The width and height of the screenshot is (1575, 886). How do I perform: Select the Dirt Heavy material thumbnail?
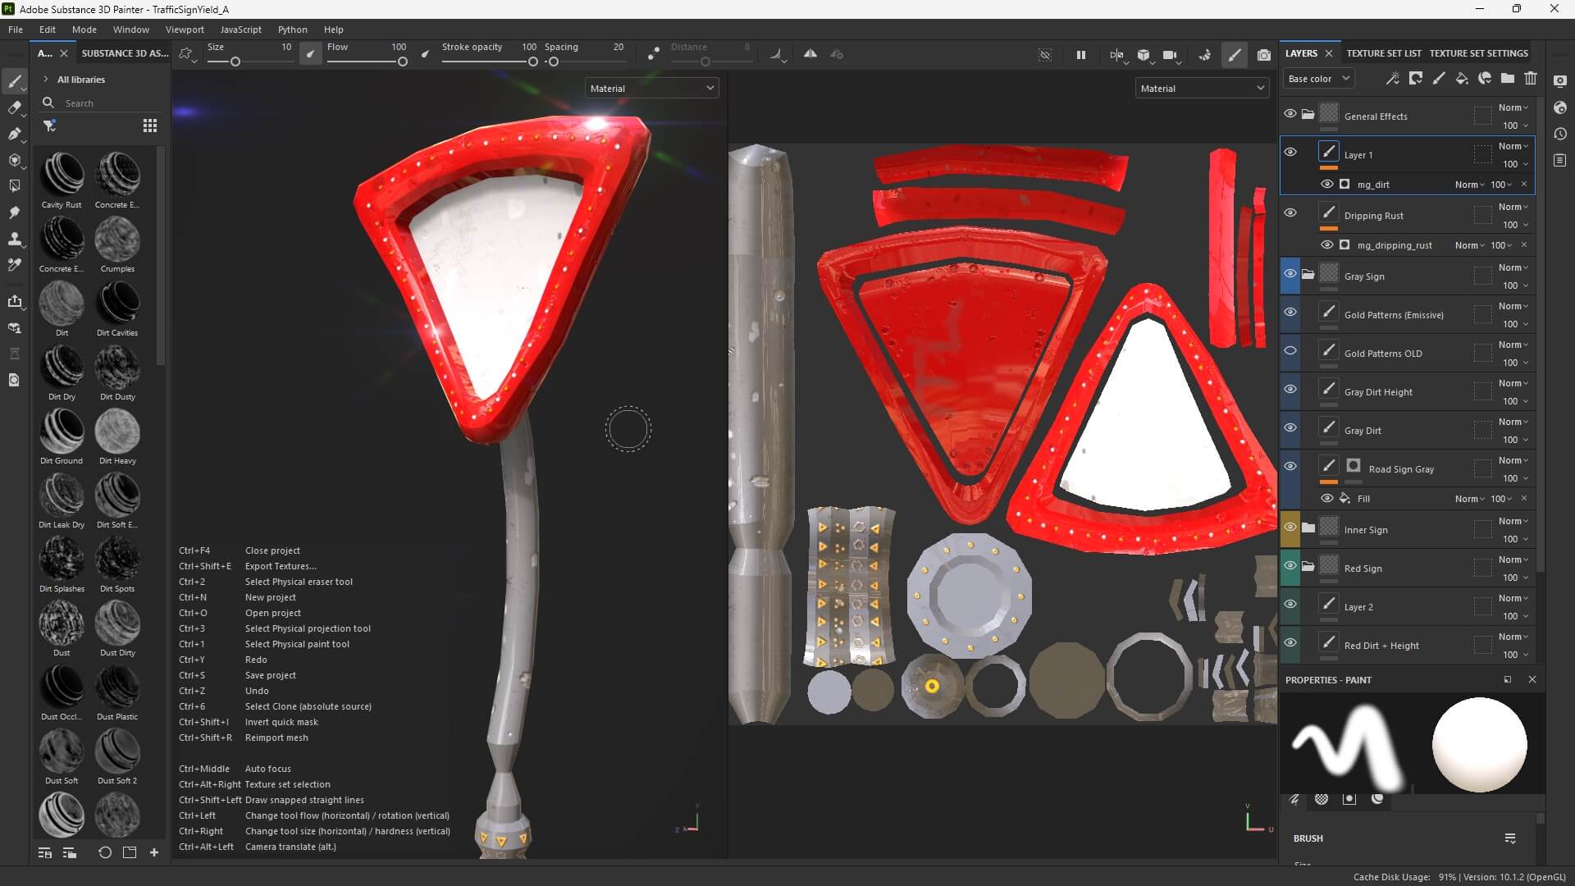point(117,432)
